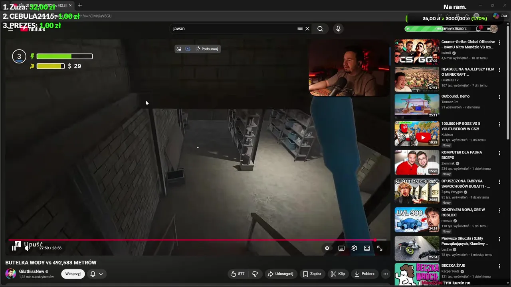This screenshot has height=287, width=511.
Task: Click the Udostępnij share button
Action: coord(280,274)
